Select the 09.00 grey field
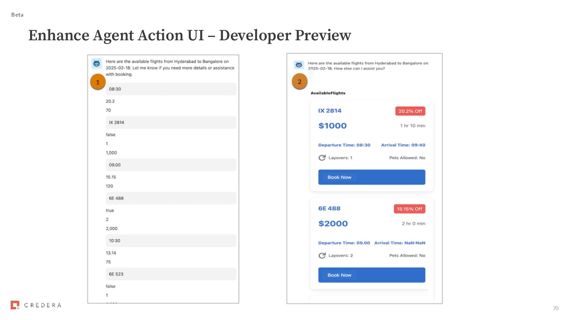The height and width of the screenshot is (320, 569). [x=171, y=165]
